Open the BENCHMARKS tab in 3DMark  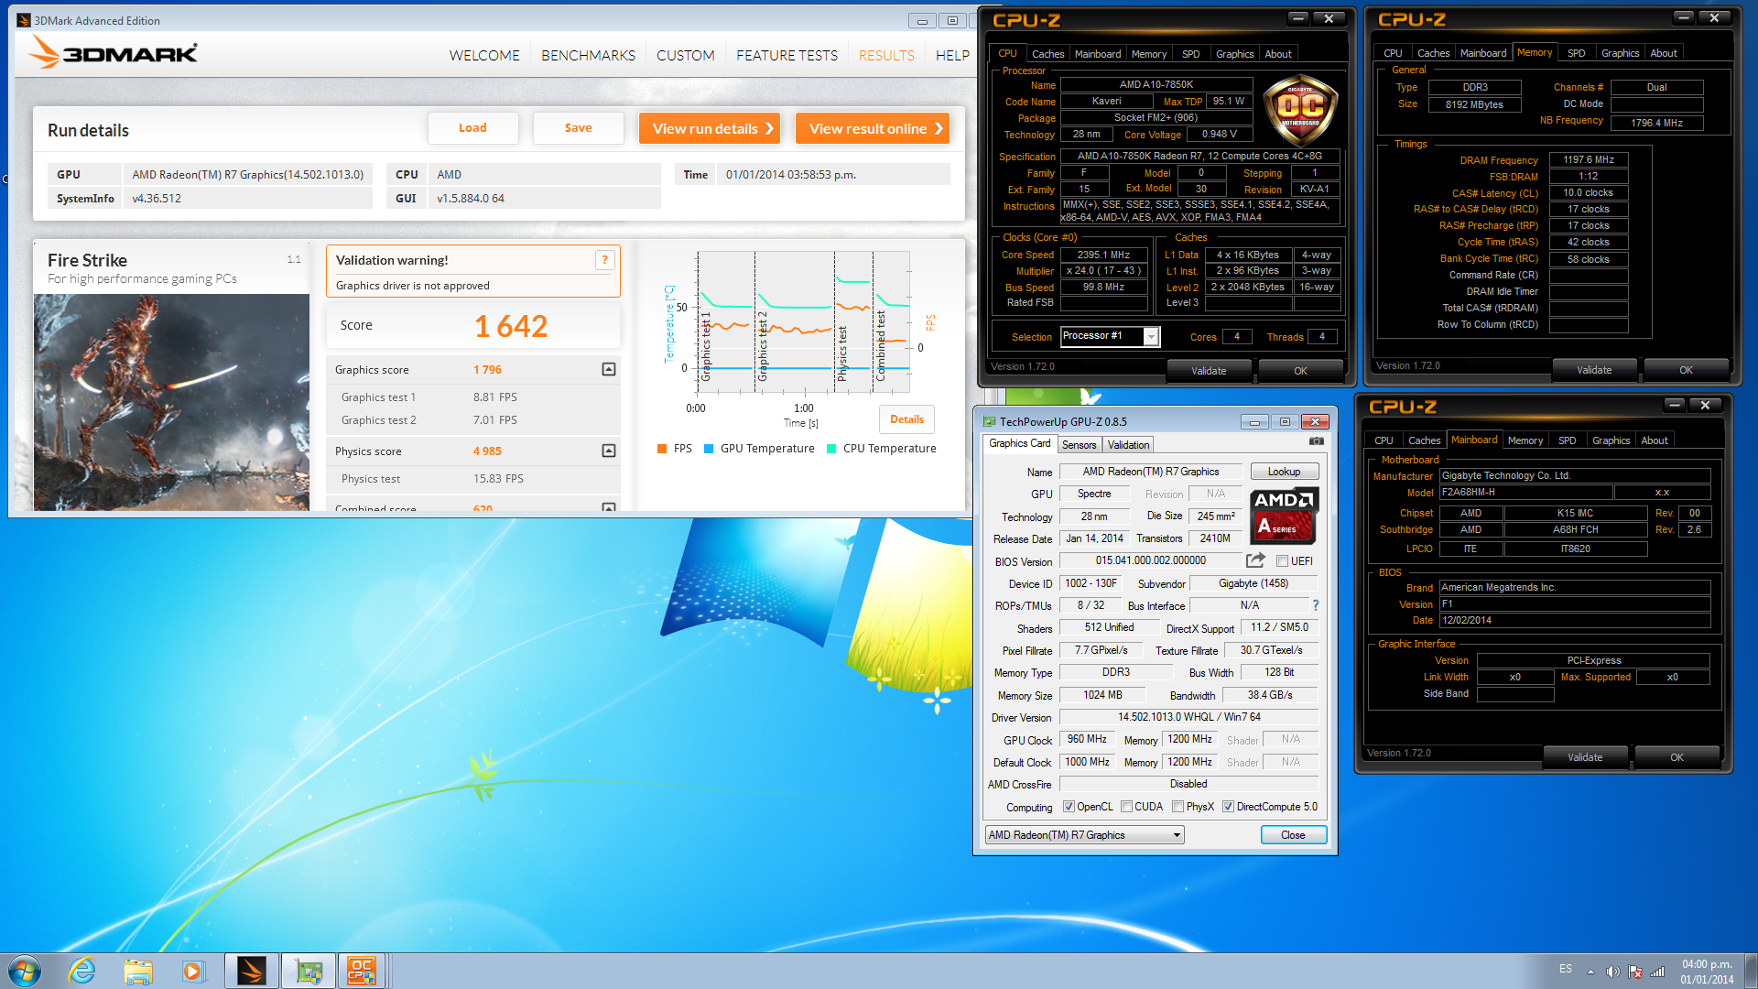pos(588,56)
